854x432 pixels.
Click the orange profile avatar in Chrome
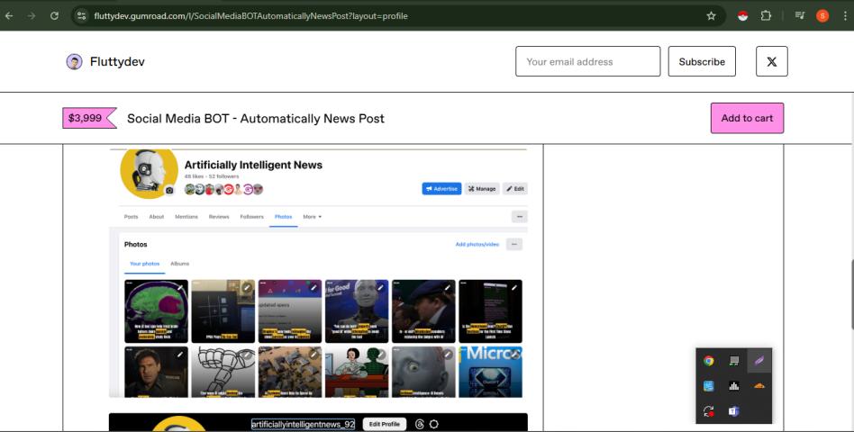[x=822, y=15]
